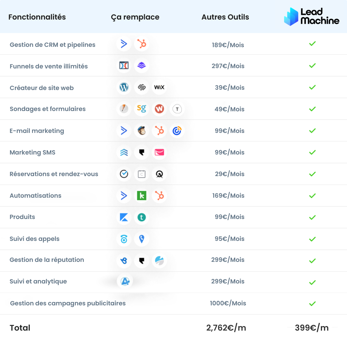
Task: Select the Wix logo icon
Action: 159,87
